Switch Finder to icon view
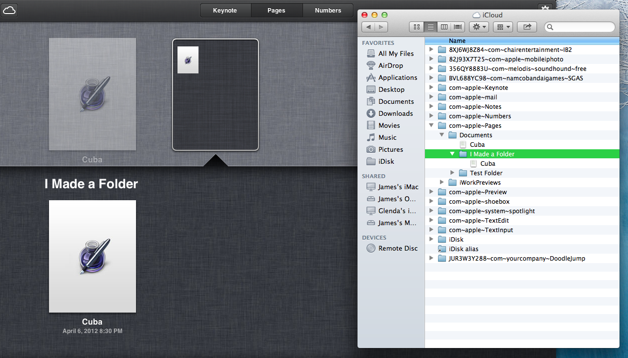628x358 pixels. (x=416, y=27)
